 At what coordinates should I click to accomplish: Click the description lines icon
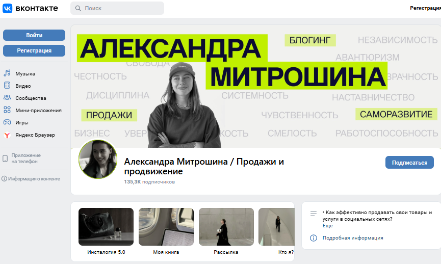[314, 214]
